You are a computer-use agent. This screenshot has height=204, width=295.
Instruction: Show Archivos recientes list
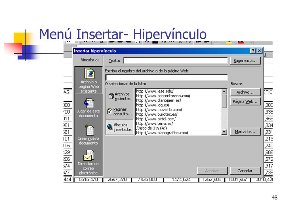coord(120,96)
